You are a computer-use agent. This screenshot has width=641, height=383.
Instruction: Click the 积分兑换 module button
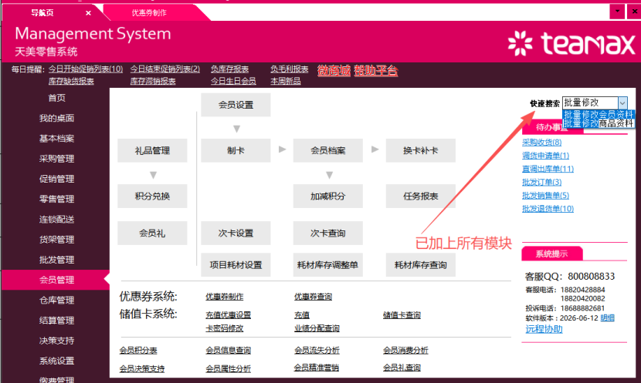pyautogui.click(x=152, y=197)
